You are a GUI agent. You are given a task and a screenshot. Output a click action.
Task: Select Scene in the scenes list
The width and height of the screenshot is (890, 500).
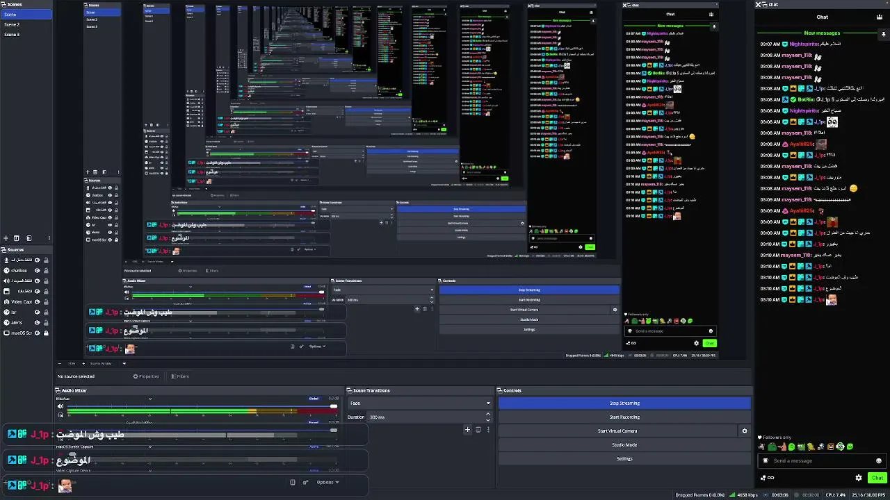pos(26,15)
